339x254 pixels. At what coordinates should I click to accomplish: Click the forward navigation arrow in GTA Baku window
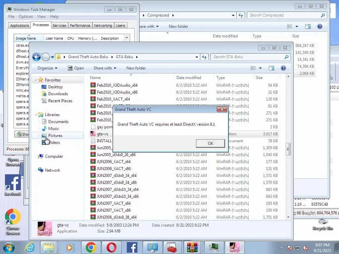pos(46,57)
